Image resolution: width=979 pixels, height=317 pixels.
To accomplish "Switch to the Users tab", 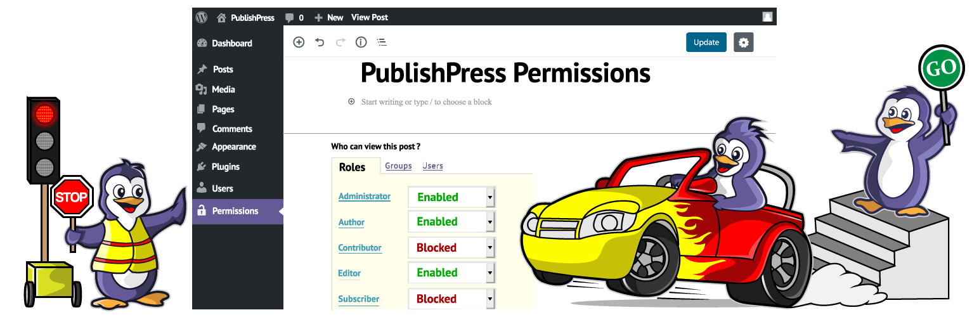I will click(433, 166).
